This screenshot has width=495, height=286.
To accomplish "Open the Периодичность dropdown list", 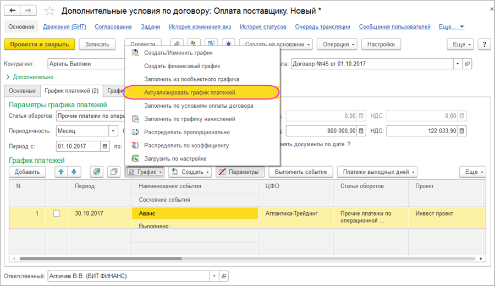I will (114, 131).
